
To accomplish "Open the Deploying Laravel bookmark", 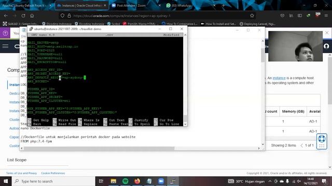I will (x=257, y=24).
